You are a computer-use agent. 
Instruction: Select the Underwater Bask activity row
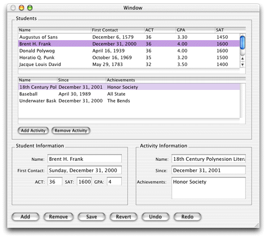(129, 101)
